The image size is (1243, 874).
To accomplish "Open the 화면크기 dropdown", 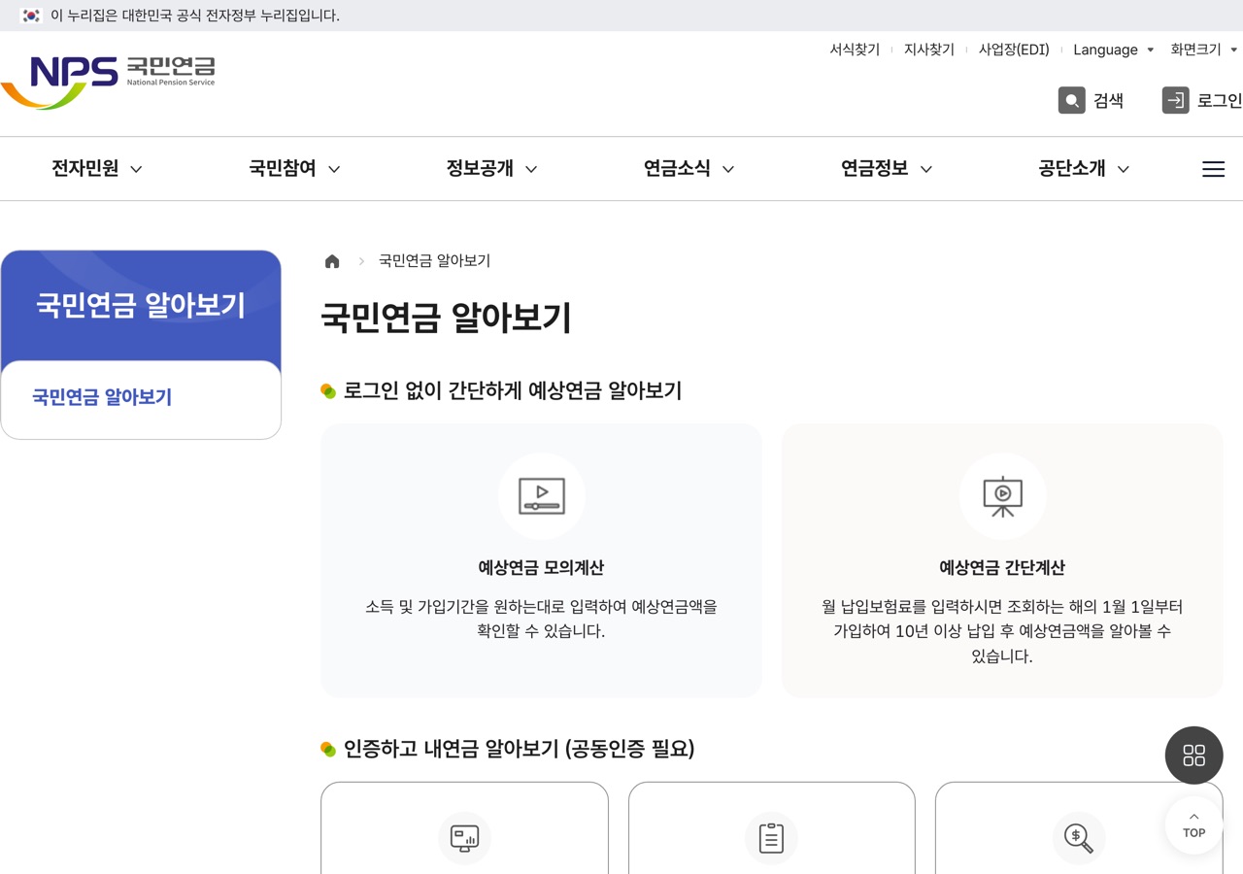I will 1204,50.
